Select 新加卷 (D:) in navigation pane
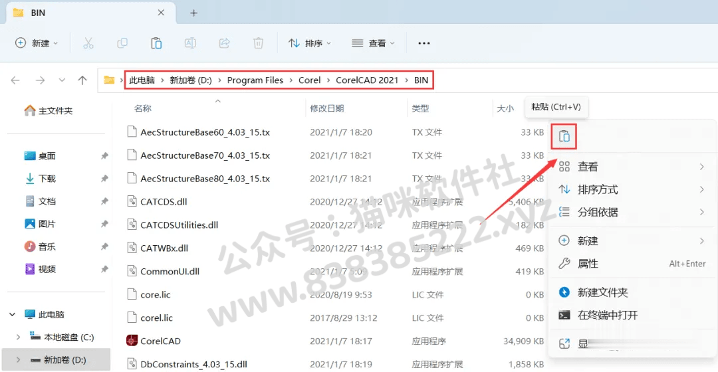 (56, 359)
